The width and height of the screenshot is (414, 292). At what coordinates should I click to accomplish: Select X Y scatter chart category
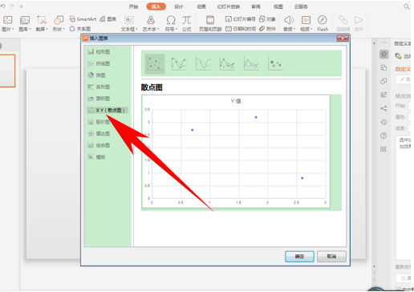[x=108, y=110]
